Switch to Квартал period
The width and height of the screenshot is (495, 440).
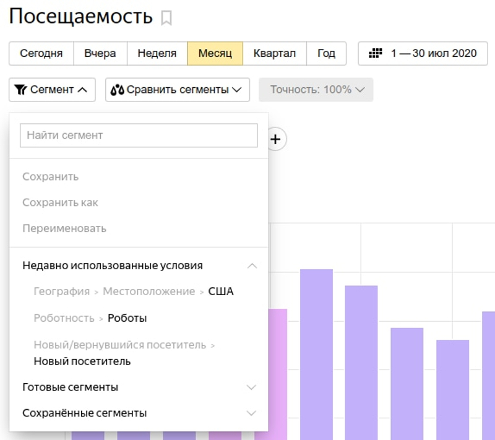click(274, 53)
